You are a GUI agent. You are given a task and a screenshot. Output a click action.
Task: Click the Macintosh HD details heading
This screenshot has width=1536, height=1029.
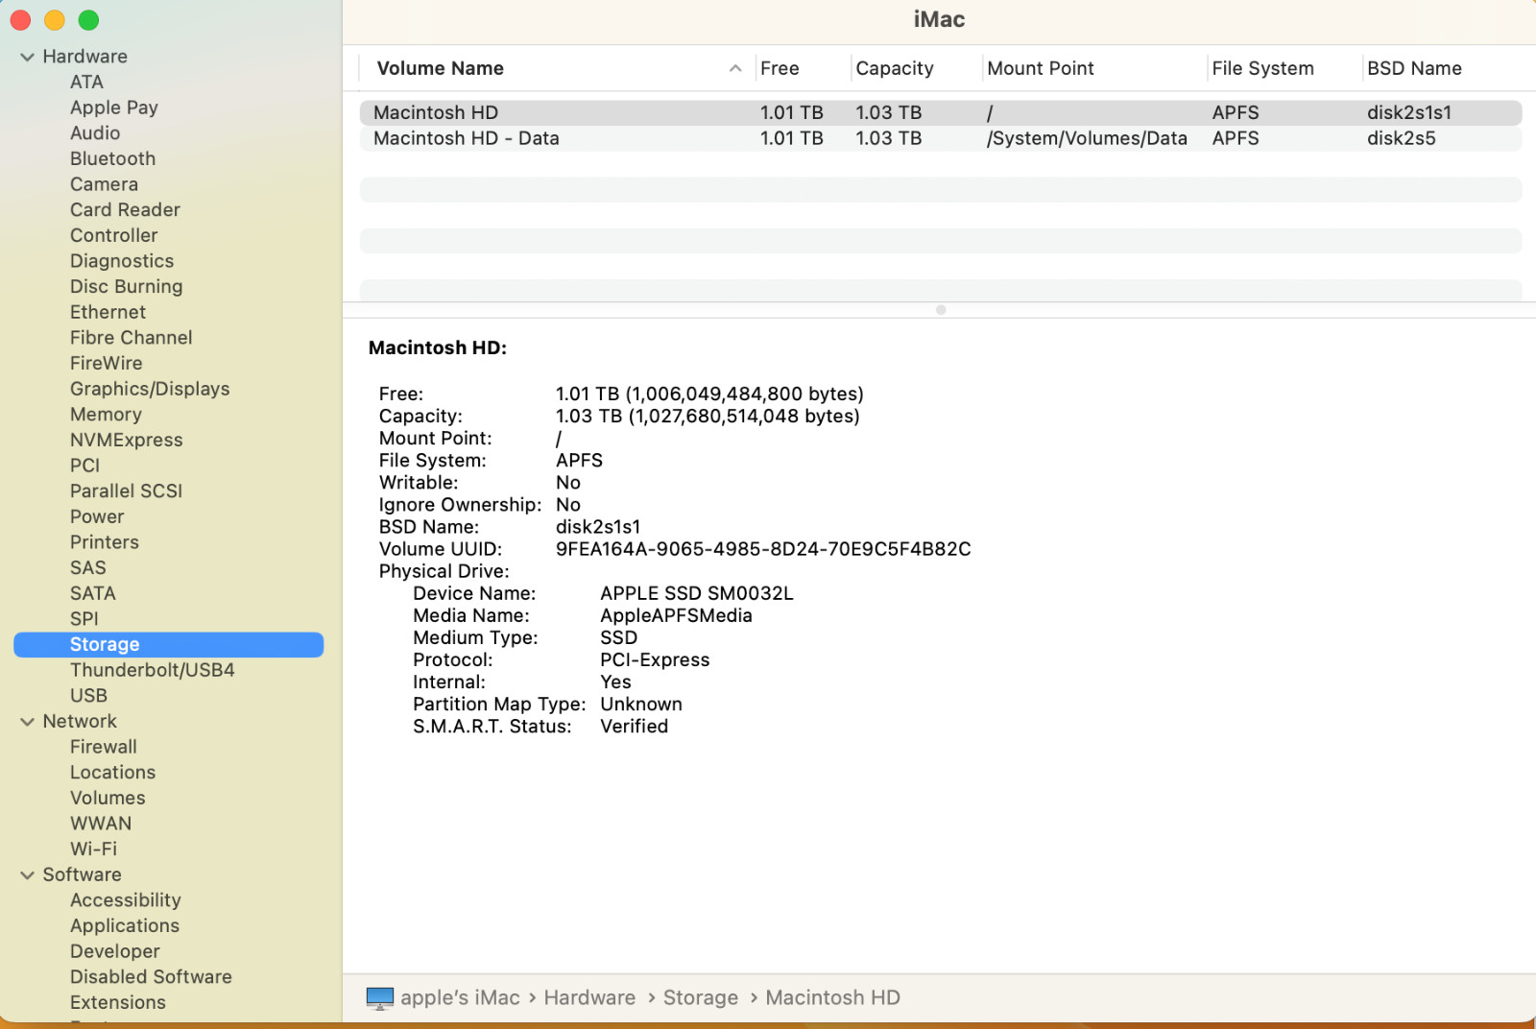pyautogui.click(x=438, y=347)
